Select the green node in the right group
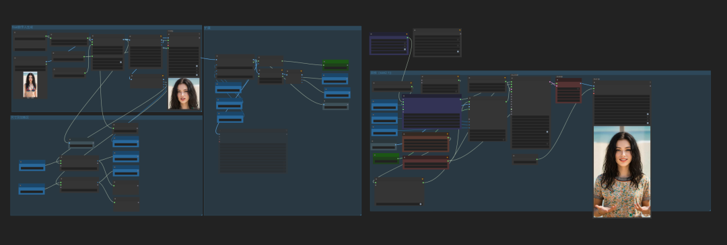Screen dimensions: 727x245 (x=386, y=158)
